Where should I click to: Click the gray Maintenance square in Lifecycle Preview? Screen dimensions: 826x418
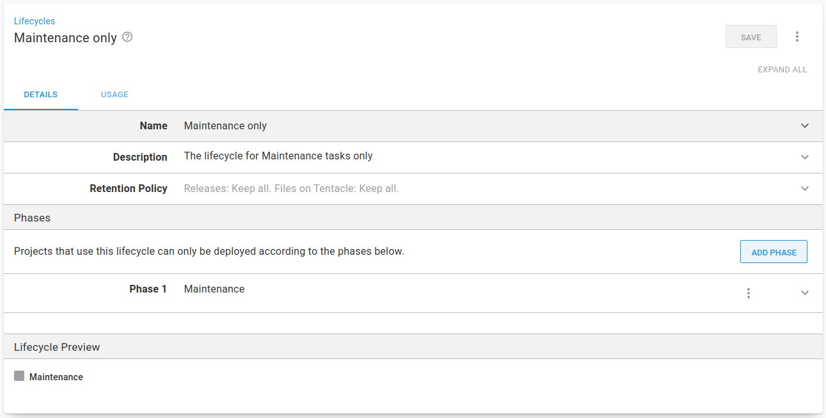(19, 376)
